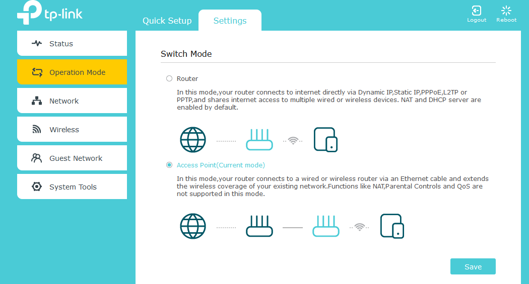529x284 pixels.
Task: Click the Network topology icon
Action: [x=37, y=101]
